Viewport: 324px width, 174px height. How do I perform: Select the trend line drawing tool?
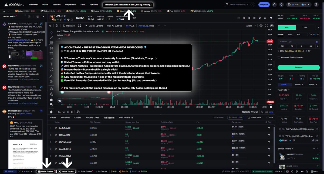[51, 37]
